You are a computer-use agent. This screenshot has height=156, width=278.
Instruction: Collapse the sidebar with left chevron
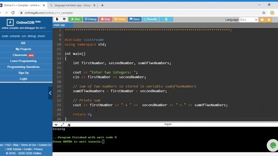[50, 93]
